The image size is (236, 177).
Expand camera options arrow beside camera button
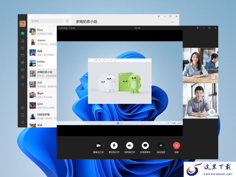(x=104, y=146)
